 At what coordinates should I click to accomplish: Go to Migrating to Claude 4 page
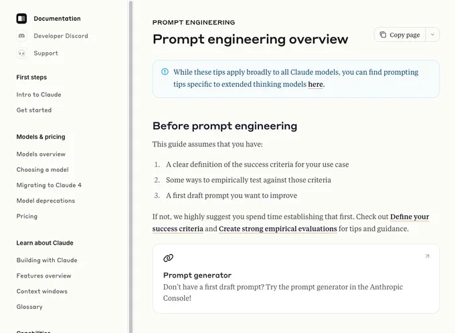point(49,185)
